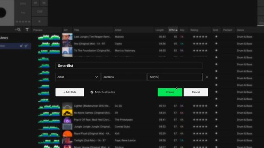The image size is (264, 148).
Task: Click the first icon on the highlighted sidebar row
Action: pos(21,46)
